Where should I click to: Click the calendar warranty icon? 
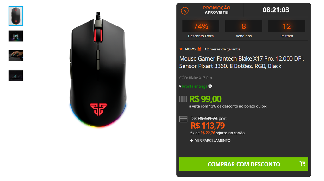click(x=199, y=49)
